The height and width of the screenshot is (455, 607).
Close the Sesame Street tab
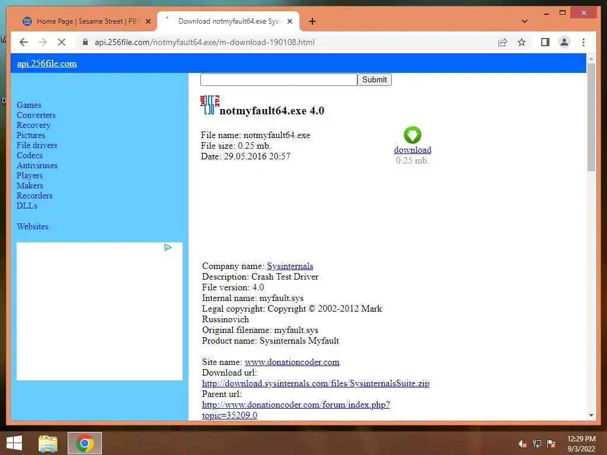(148, 22)
